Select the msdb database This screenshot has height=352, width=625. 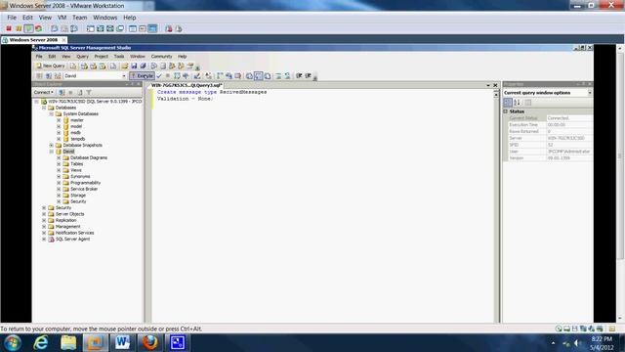(x=76, y=133)
